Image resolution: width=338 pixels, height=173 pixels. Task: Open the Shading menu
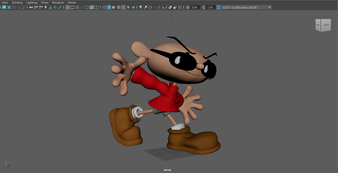[17, 3]
